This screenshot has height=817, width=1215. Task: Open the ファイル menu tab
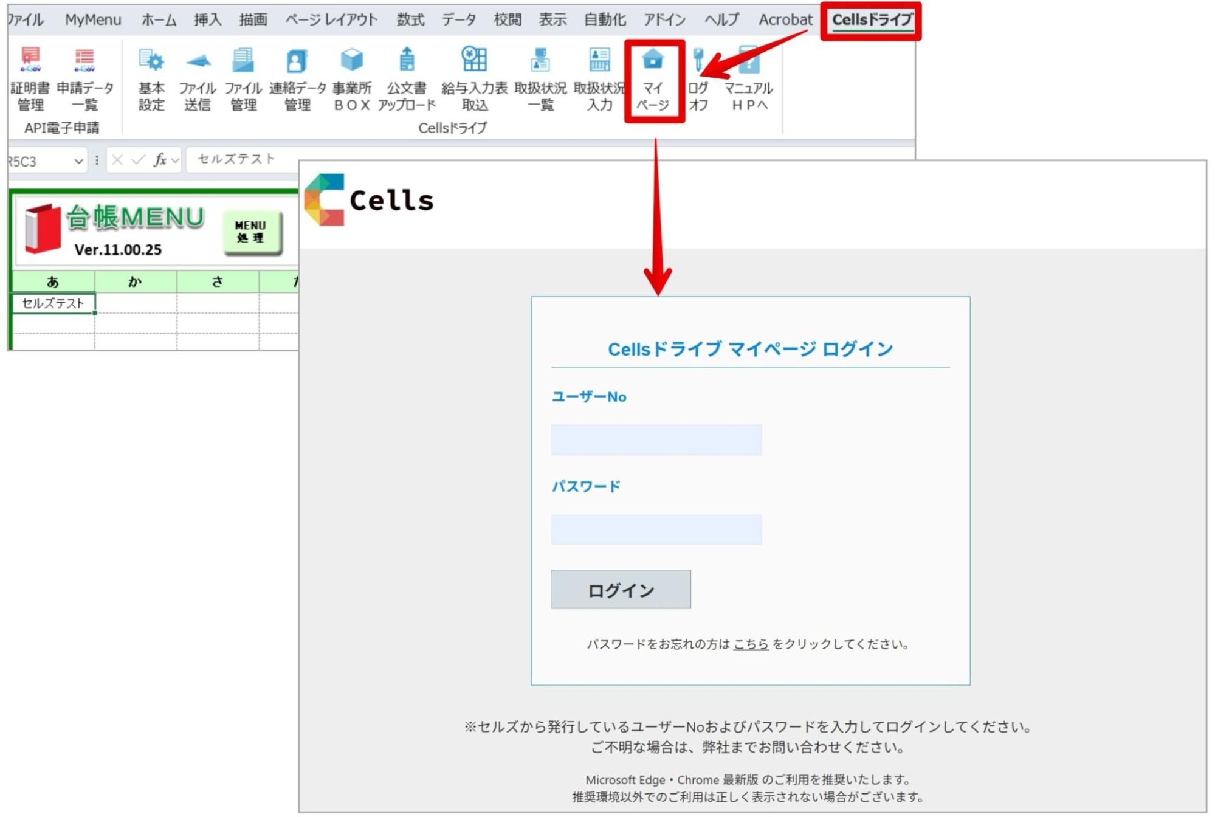pos(26,19)
